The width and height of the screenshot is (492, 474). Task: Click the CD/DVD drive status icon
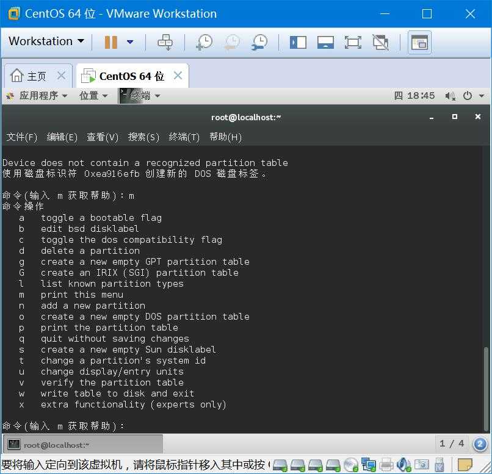tap(350, 465)
